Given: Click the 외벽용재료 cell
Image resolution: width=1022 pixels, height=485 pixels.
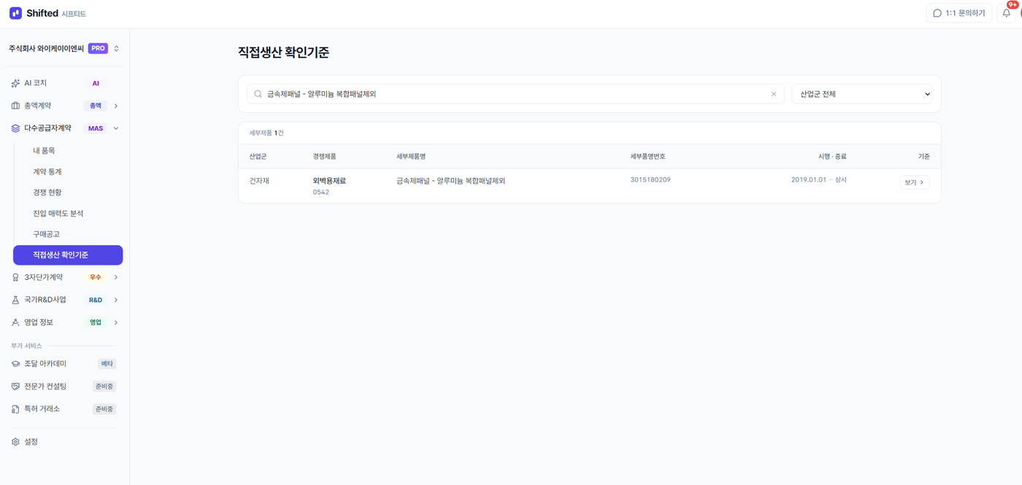Looking at the screenshot, I should click(x=329, y=181).
